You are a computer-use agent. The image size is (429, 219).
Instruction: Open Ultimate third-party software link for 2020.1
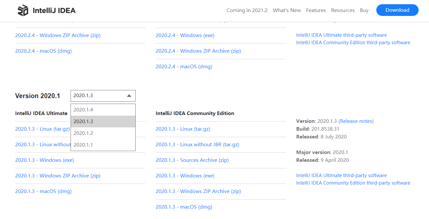(342, 175)
